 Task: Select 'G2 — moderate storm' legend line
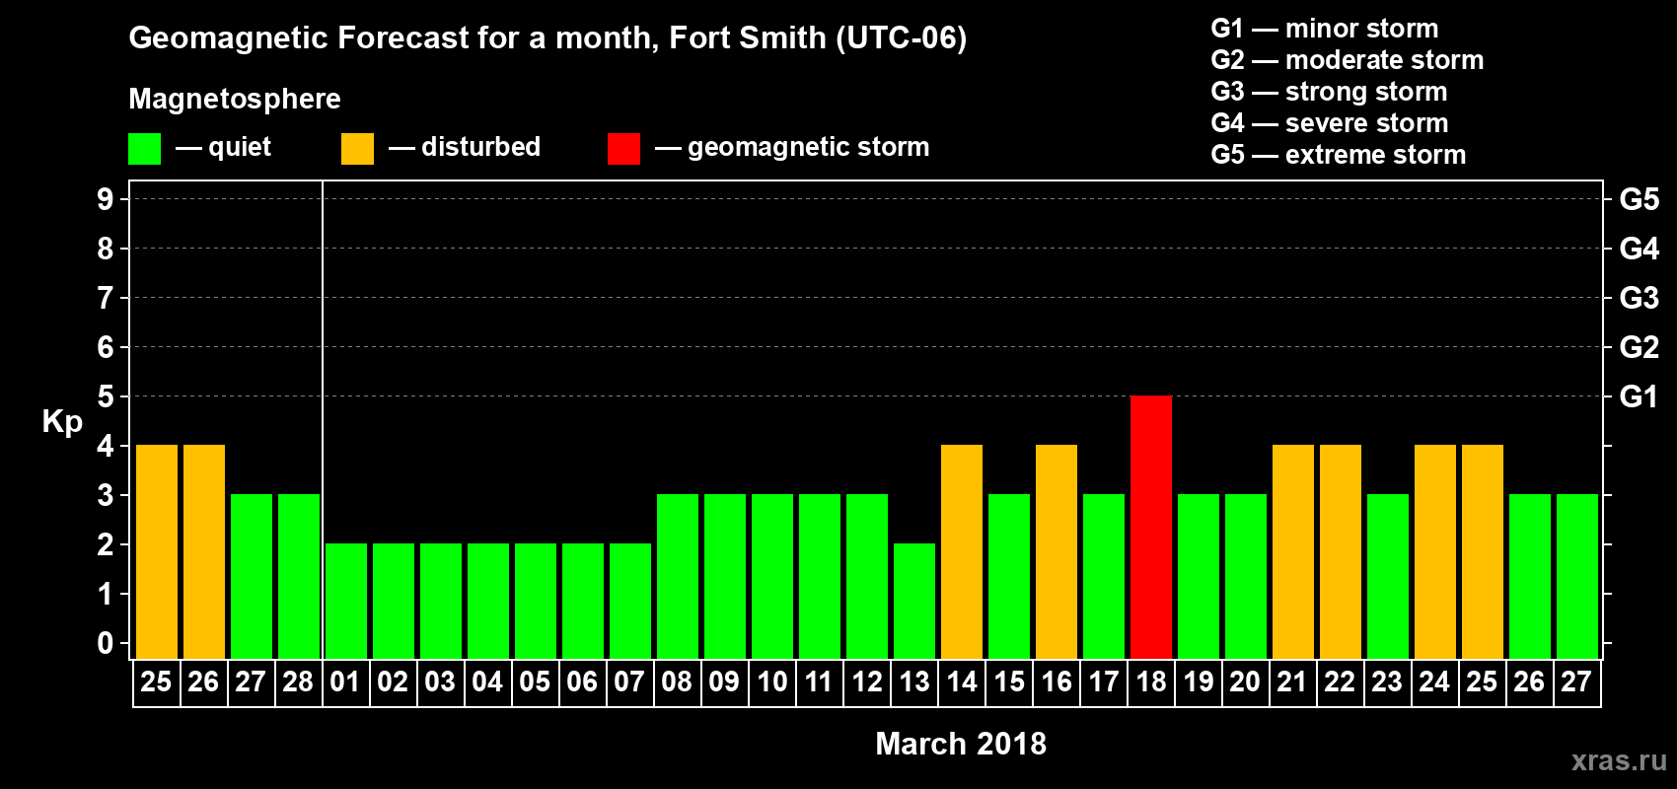[1347, 60]
